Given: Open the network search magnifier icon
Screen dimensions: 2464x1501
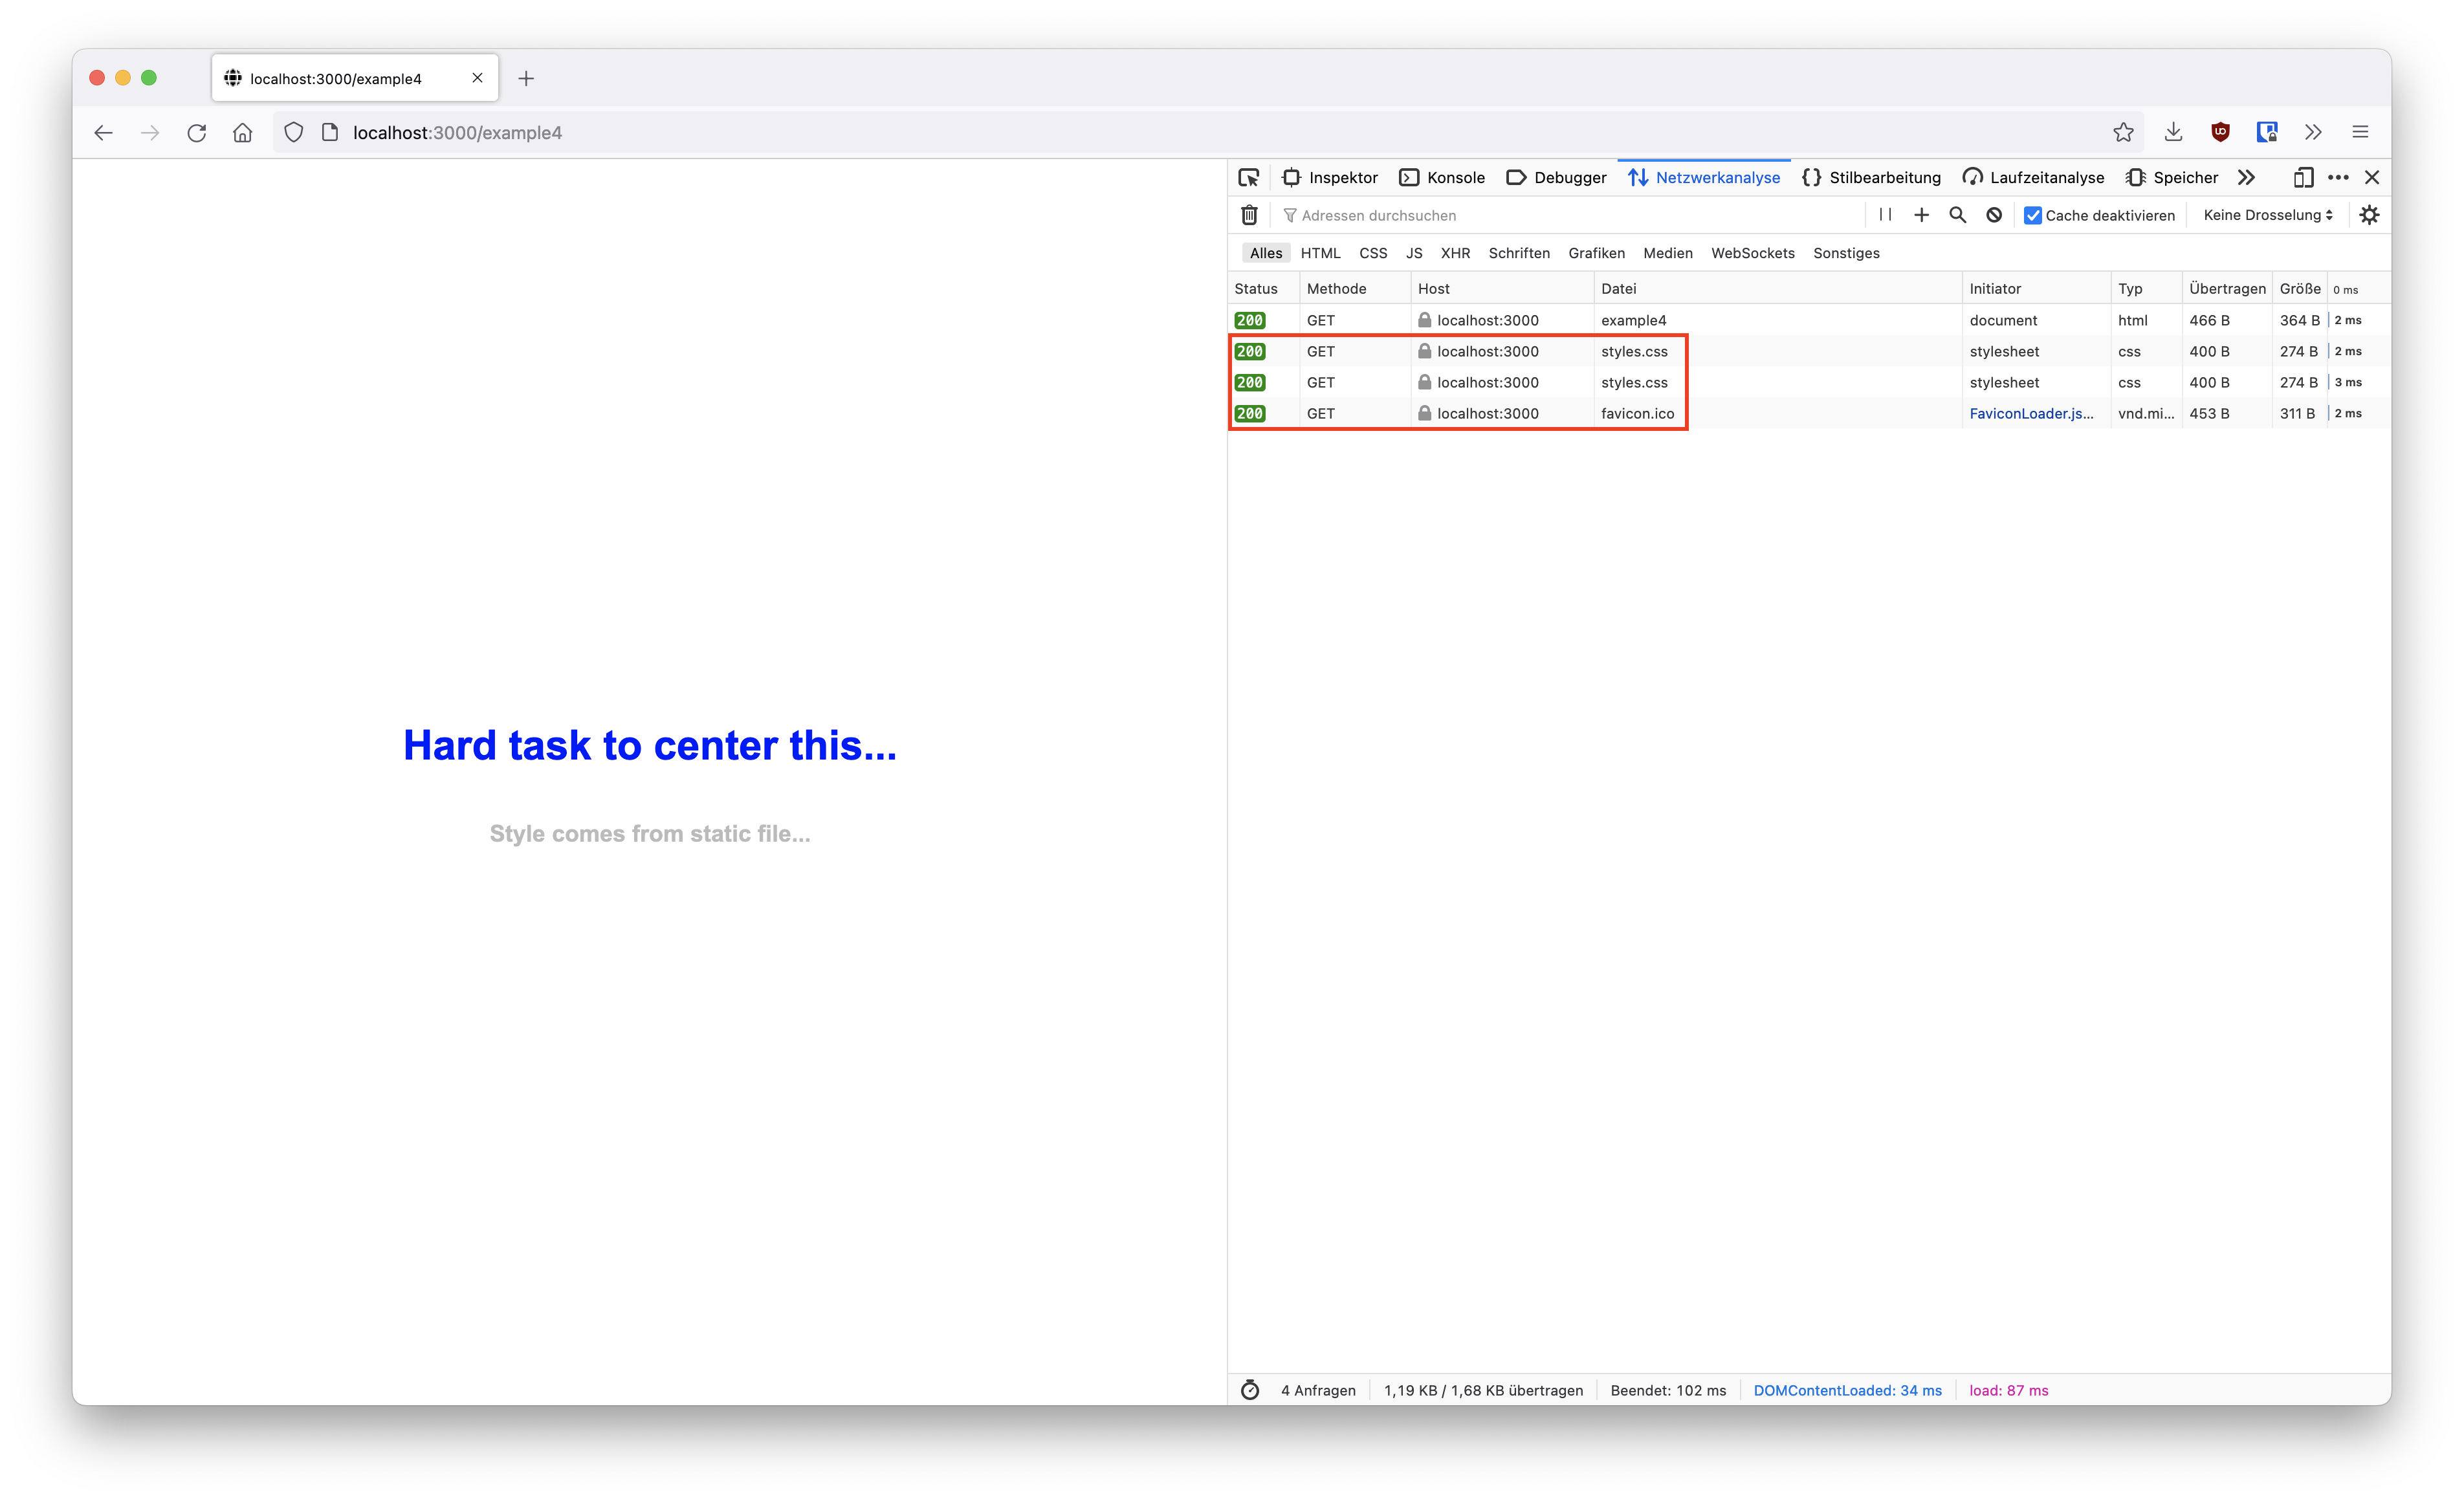Looking at the screenshot, I should pos(1957,215).
